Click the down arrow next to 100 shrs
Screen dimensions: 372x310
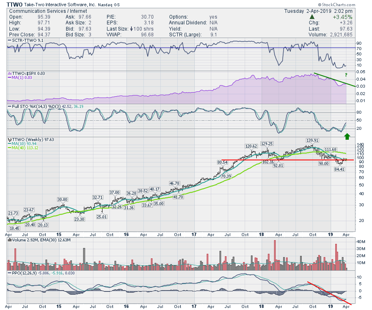pyautogui.click(x=131, y=29)
